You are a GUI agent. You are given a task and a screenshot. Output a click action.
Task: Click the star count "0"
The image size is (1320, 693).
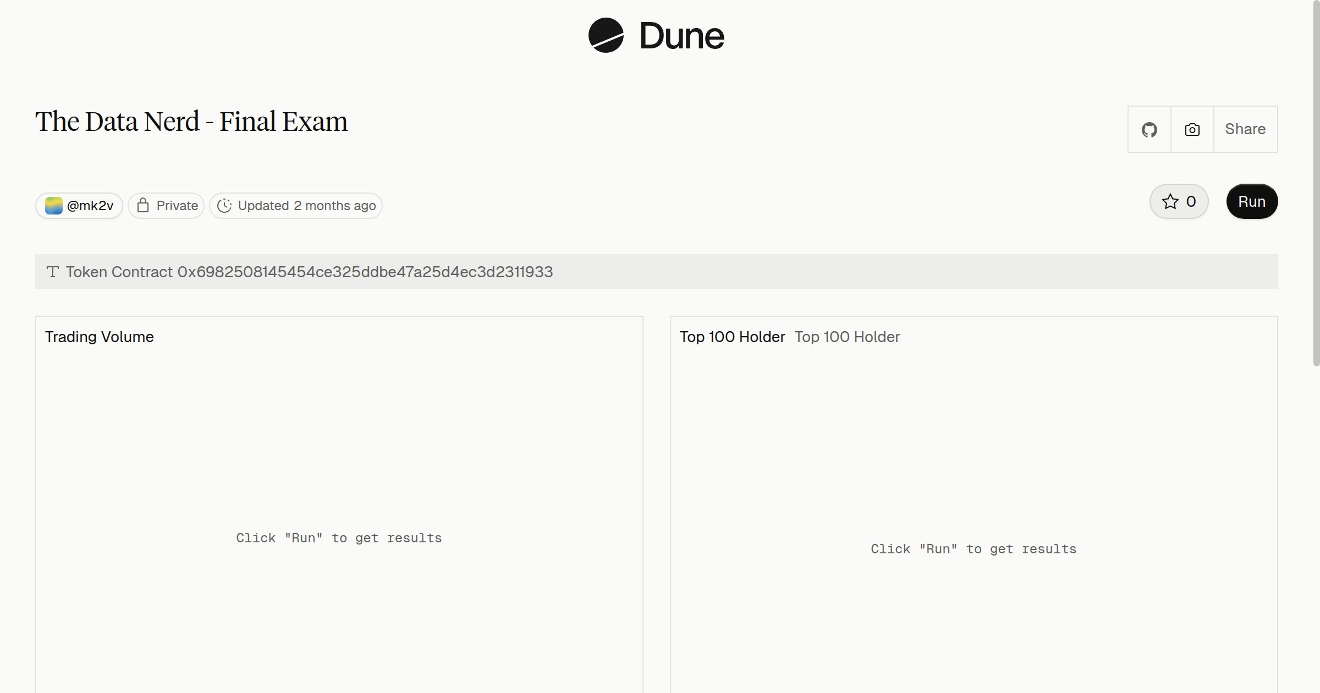point(1191,201)
